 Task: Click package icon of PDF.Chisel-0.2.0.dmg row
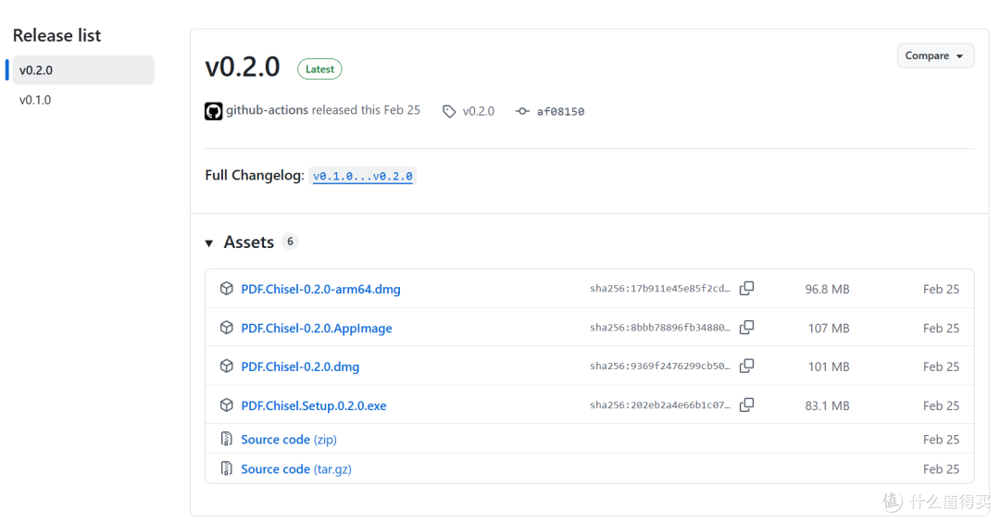227,366
